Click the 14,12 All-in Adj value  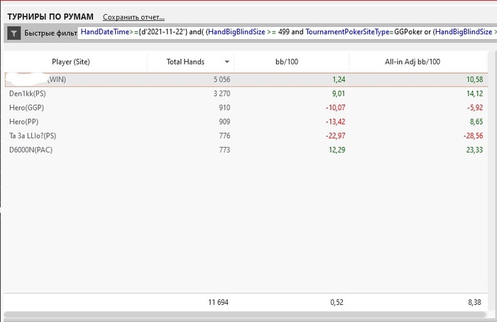(x=474, y=94)
